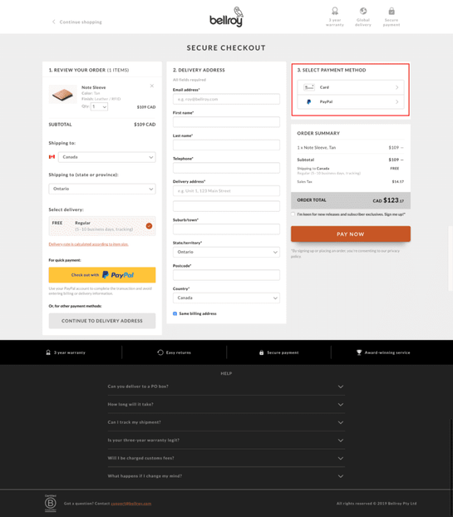
Task: Click the SUBTOTAL $109 CAD amount
Action: [x=145, y=125]
